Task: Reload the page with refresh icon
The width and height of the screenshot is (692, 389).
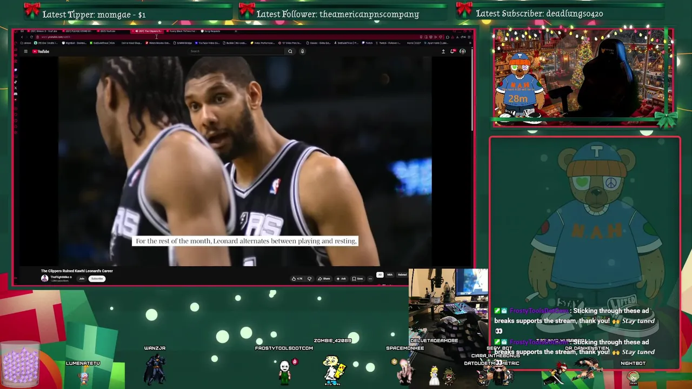Action: [x=31, y=37]
